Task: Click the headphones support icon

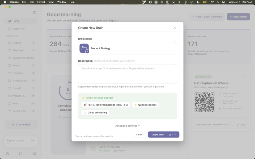Action: pyautogui.click(x=21, y=154)
